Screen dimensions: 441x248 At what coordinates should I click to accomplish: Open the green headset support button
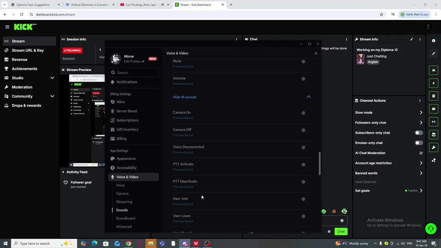click(430, 229)
